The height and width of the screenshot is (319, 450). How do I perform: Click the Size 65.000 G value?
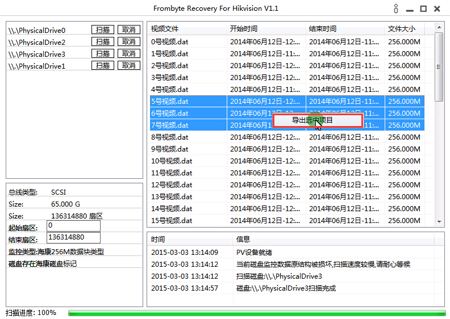click(65, 204)
